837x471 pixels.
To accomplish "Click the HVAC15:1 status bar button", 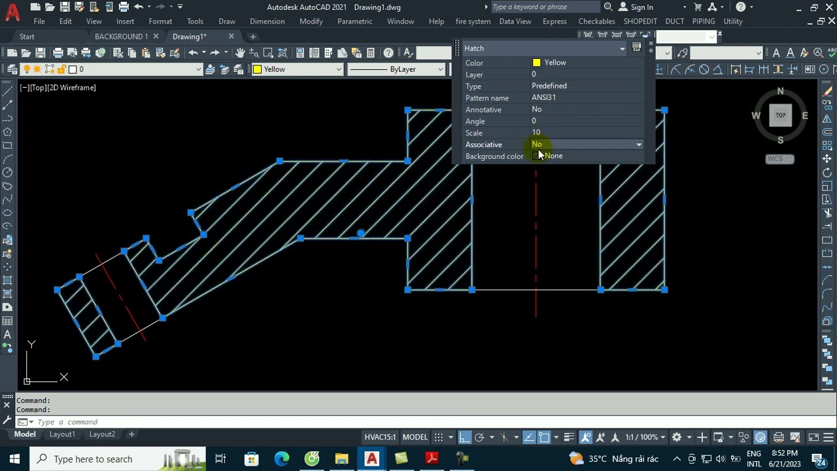I will point(380,437).
